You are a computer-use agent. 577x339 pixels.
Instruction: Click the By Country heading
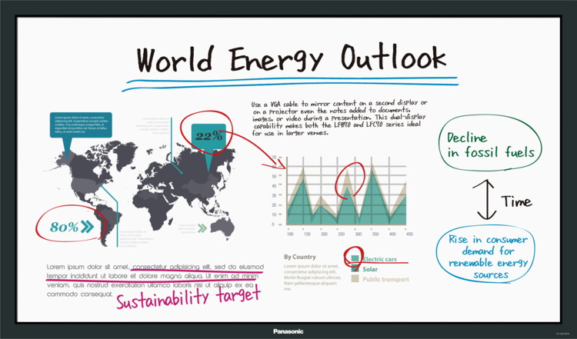(300, 257)
